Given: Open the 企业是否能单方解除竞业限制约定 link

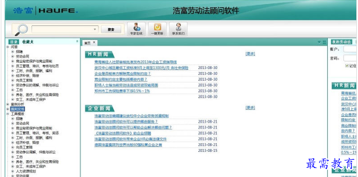Looking at the screenshot, I should pyautogui.click(x=122, y=74).
